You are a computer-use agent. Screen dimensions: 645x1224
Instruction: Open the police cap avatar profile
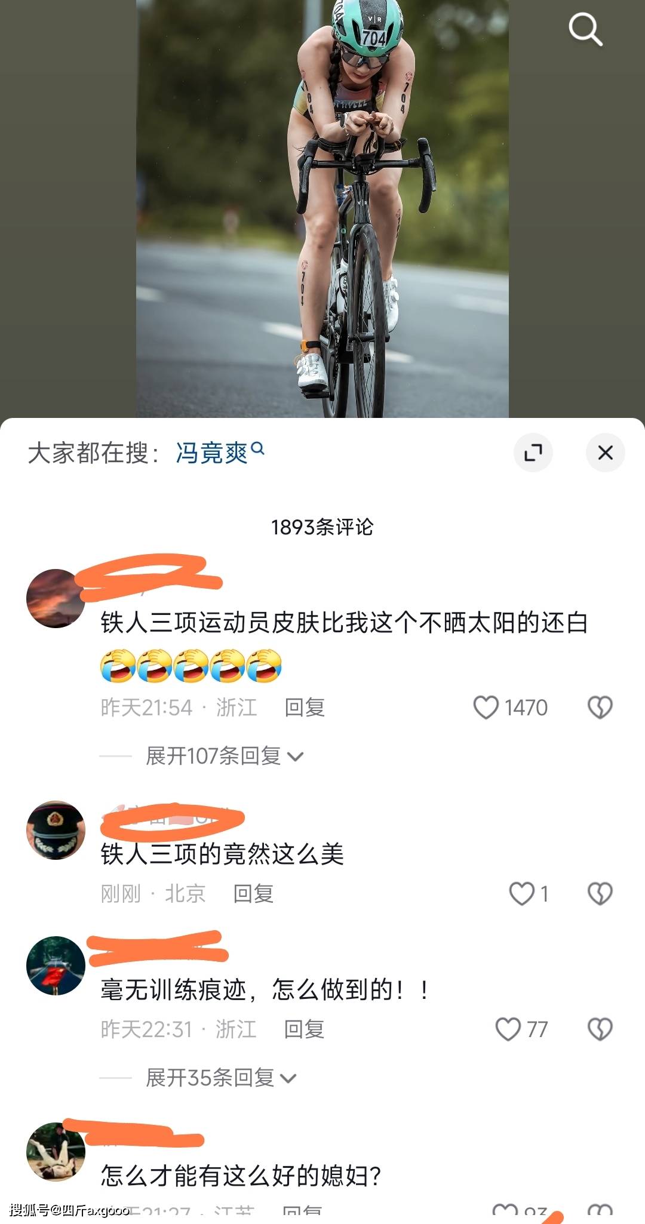(56, 830)
